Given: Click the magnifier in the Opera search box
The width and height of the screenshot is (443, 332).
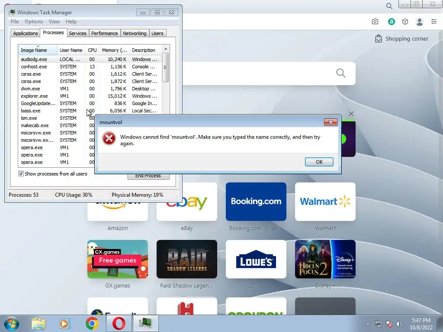Looking at the screenshot, I should (x=341, y=73).
